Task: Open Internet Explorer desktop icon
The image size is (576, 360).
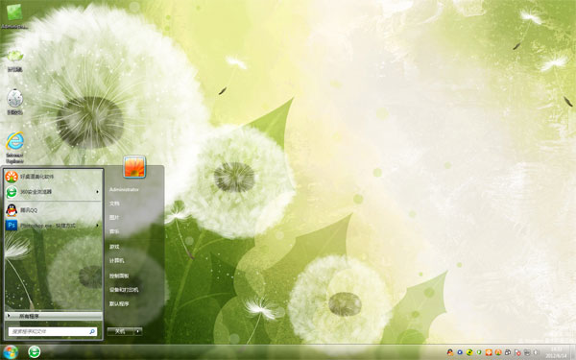Action: pos(14,147)
